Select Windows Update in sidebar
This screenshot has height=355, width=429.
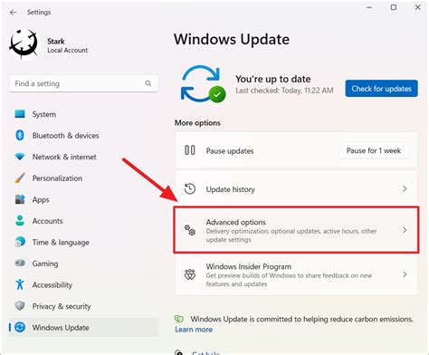(x=83, y=327)
